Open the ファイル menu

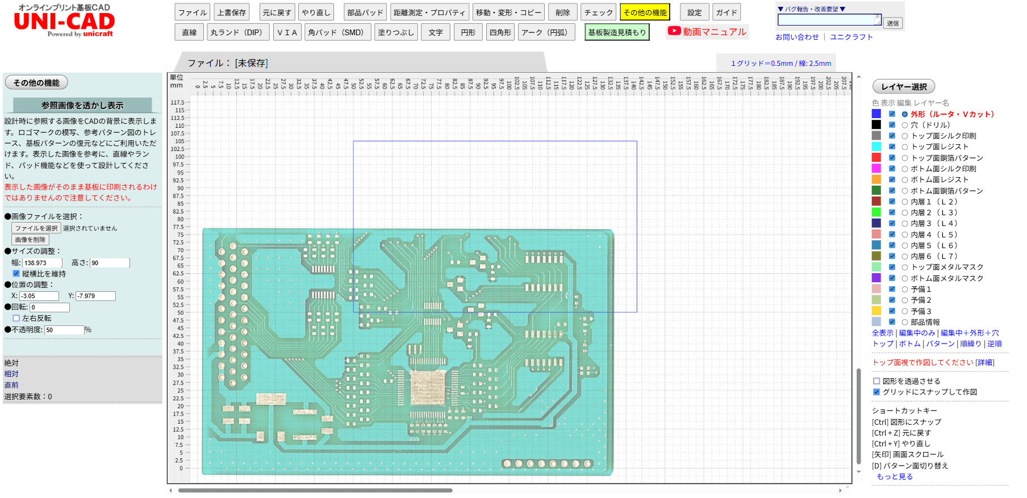(193, 12)
